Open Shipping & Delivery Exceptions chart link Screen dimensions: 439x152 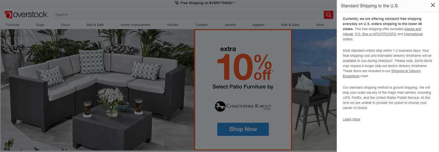click(382, 74)
